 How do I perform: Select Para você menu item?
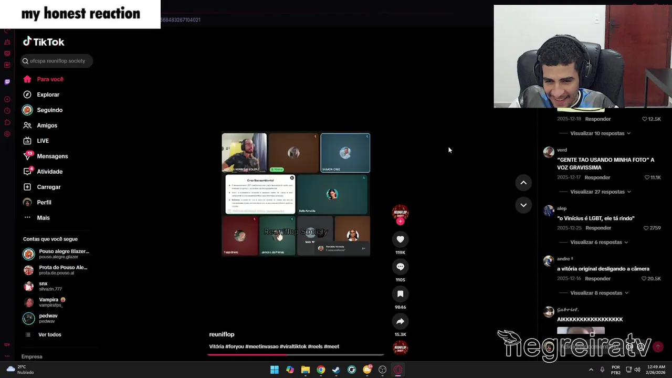50,79
